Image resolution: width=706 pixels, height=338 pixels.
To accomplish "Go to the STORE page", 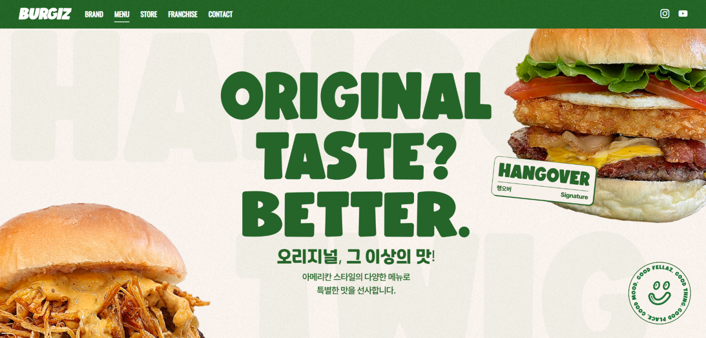I will pos(149,14).
